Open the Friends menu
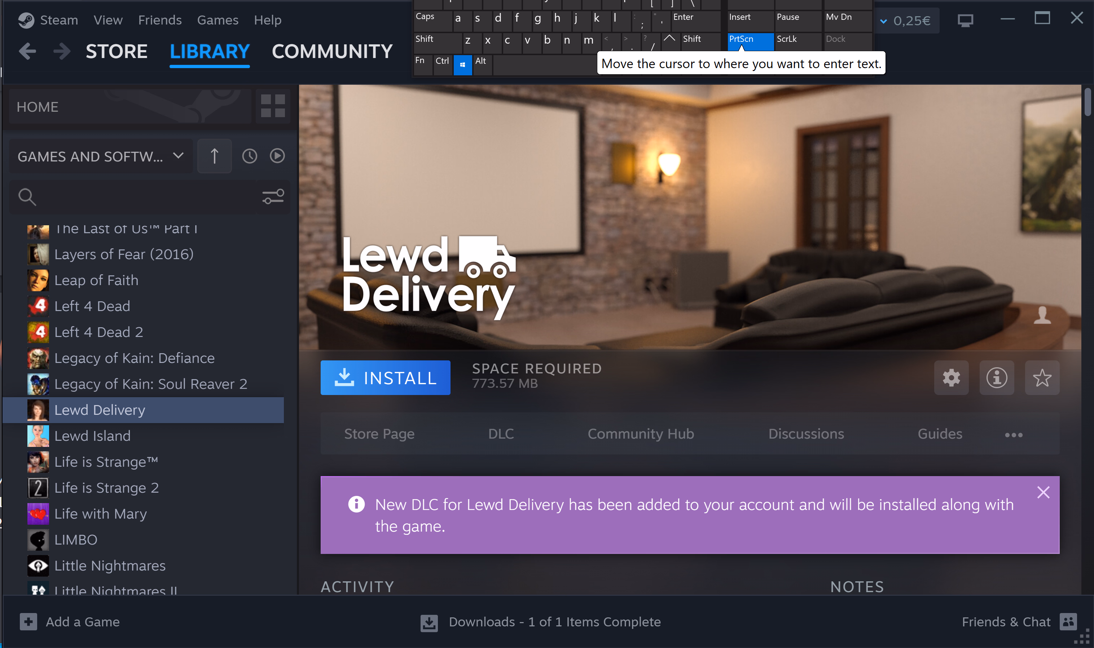The width and height of the screenshot is (1094, 648). tap(160, 20)
